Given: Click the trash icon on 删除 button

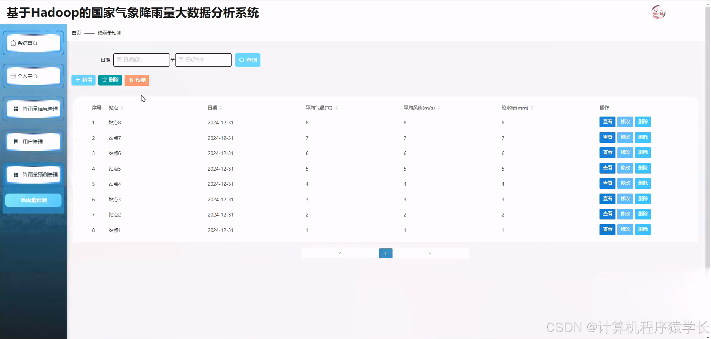Looking at the screenshot, I should pyautogui.click(x=104, y=80).
